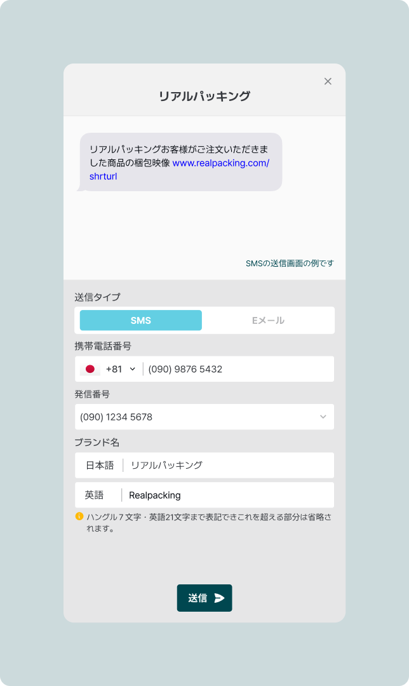Click the orange info icon by the brand name note

point(79,516)
